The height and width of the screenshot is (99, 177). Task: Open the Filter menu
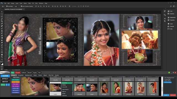coord(30,3)
